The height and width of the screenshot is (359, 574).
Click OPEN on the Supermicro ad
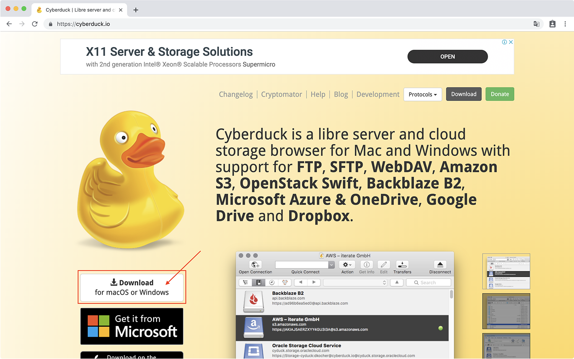(447, 57)
